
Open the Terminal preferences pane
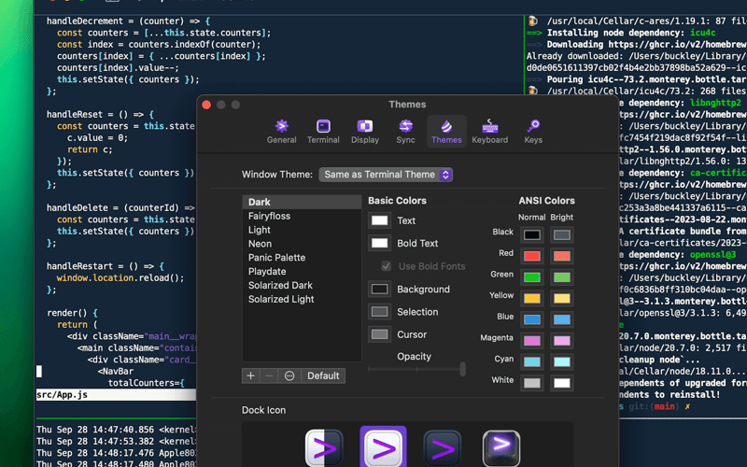click(x=323, y=131)
